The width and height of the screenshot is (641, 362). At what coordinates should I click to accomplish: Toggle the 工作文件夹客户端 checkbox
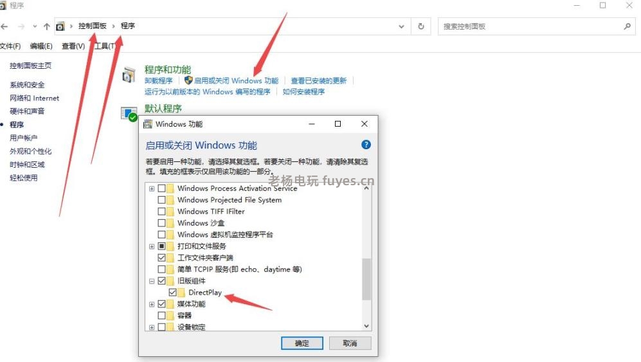click(x=161, y=258)
